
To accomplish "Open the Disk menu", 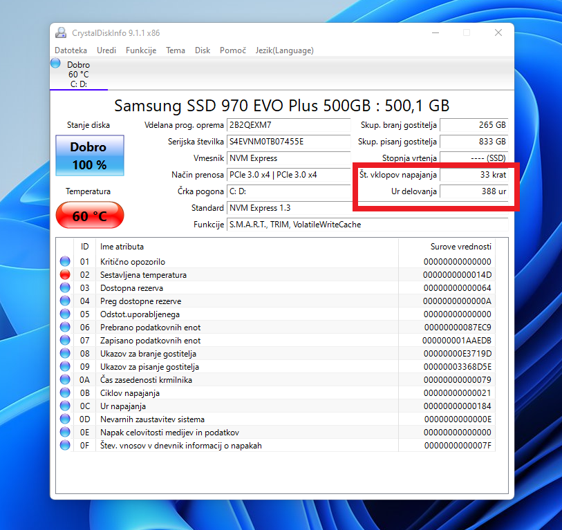I will [203, 50].
